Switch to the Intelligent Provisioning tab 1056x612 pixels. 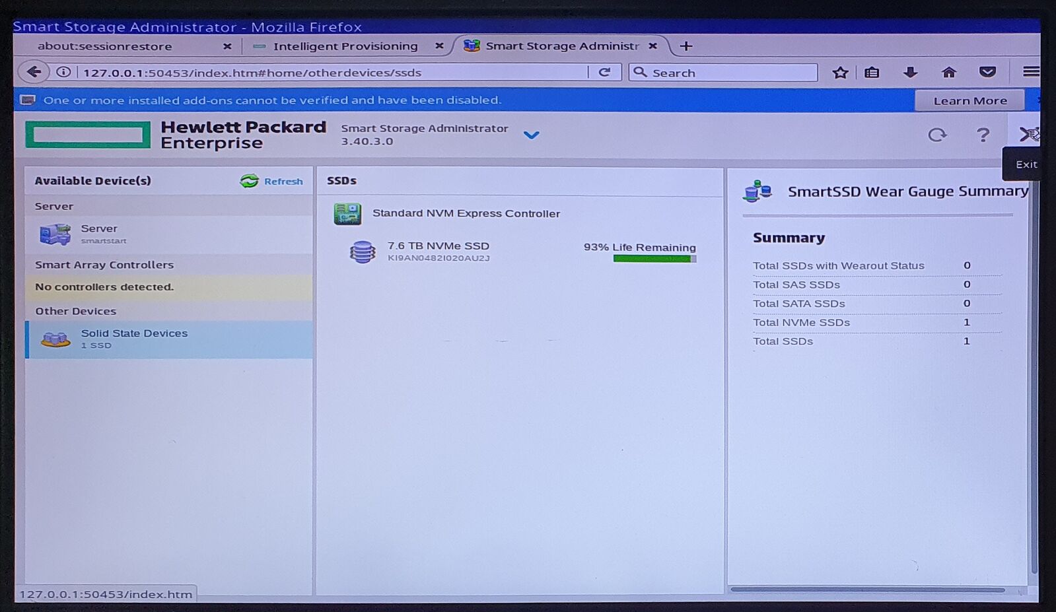pyautogui.click(x=345, y=46)
